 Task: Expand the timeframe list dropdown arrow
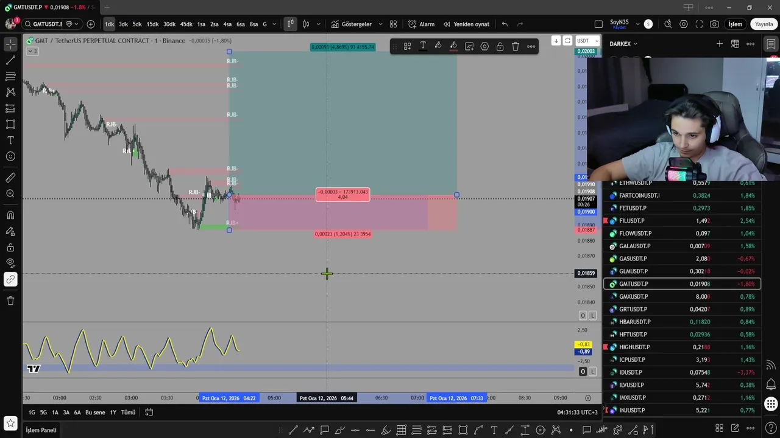click(274, 24)
